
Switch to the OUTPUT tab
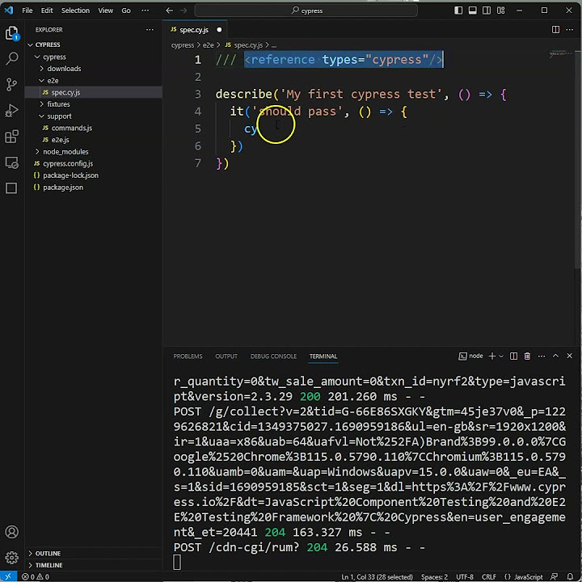tap(226, 356)
